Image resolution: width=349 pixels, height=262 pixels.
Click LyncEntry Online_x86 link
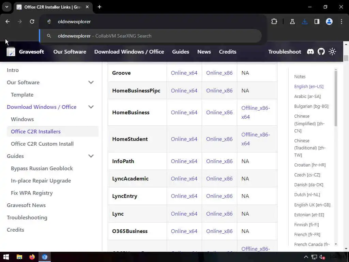[x=219, y=196]
